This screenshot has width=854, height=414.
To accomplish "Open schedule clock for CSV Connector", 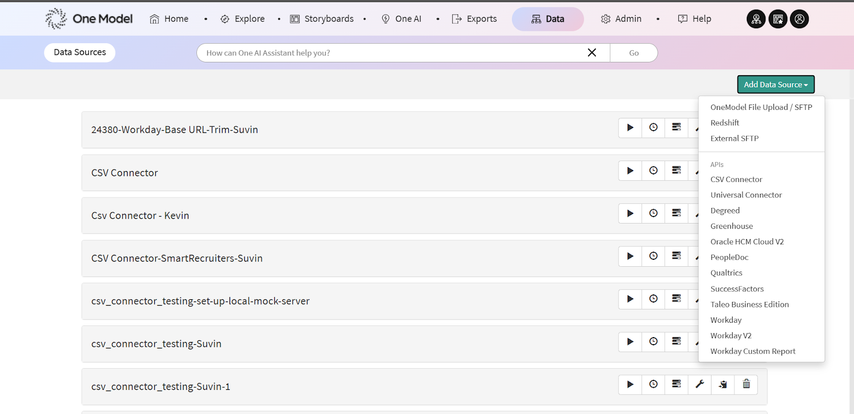I will tap(653, 171).
